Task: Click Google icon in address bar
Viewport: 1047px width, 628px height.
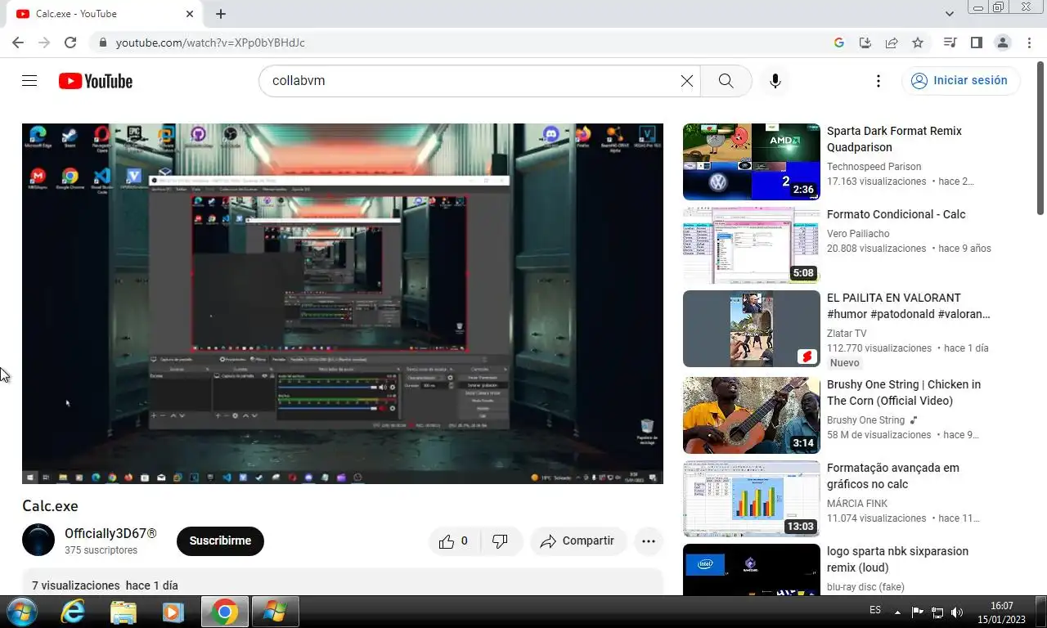Action: [839, 43]
